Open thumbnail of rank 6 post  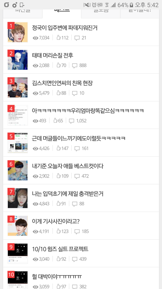tap(18, 170)
